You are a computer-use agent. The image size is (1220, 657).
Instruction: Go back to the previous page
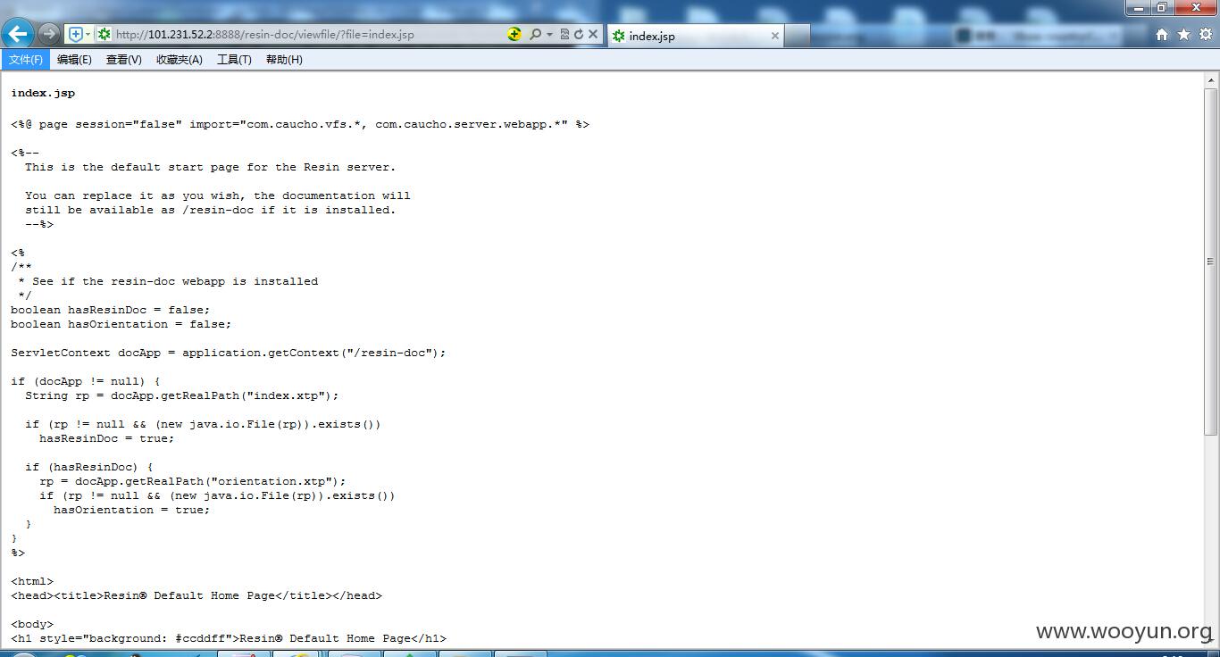[18, 34]
